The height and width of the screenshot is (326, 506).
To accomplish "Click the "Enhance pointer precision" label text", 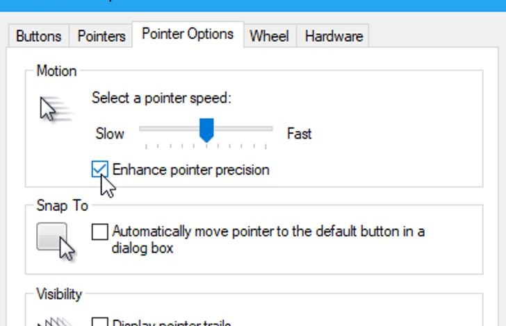I will (x=190, y=170).
